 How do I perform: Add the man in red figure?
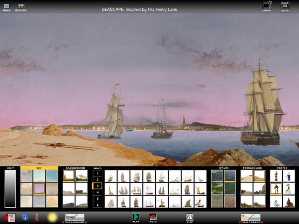(x=276, y=176)
